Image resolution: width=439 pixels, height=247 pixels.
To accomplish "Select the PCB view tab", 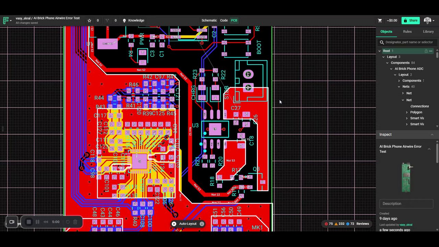I will pos(234,21).
